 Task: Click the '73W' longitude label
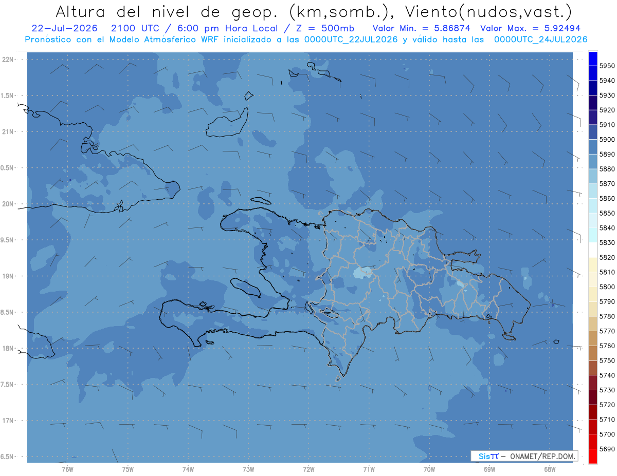(248, 469)
